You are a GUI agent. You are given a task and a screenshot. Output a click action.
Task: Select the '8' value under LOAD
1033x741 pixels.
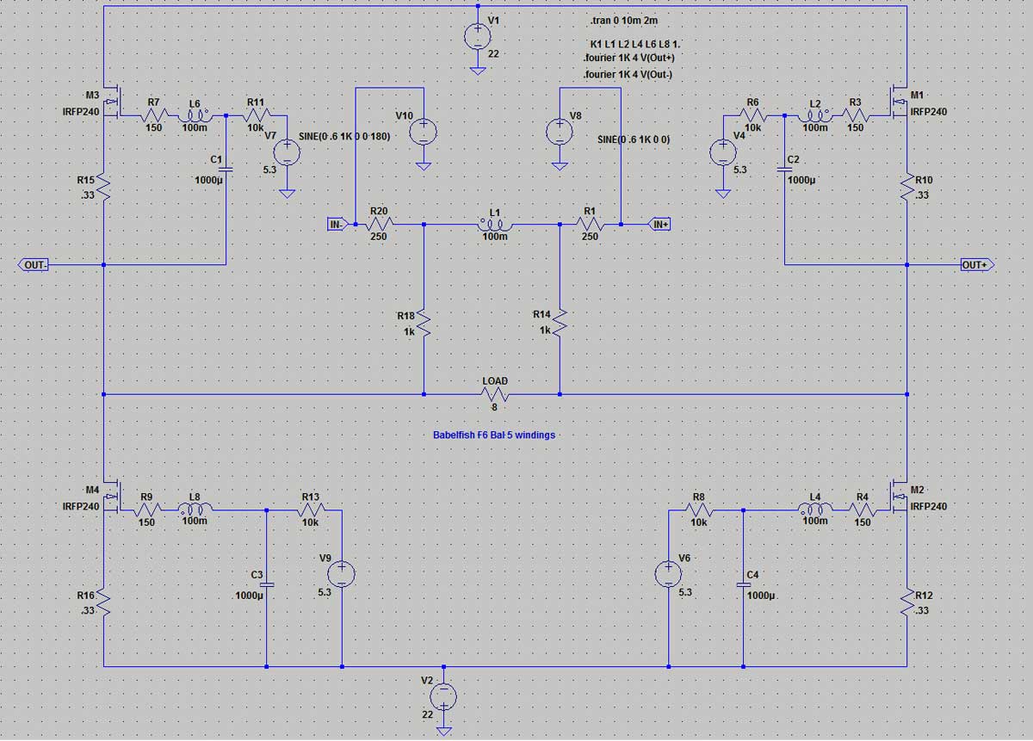494,408
